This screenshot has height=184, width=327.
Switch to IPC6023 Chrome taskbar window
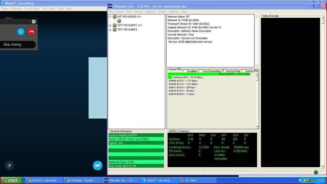tap(44, 180)
